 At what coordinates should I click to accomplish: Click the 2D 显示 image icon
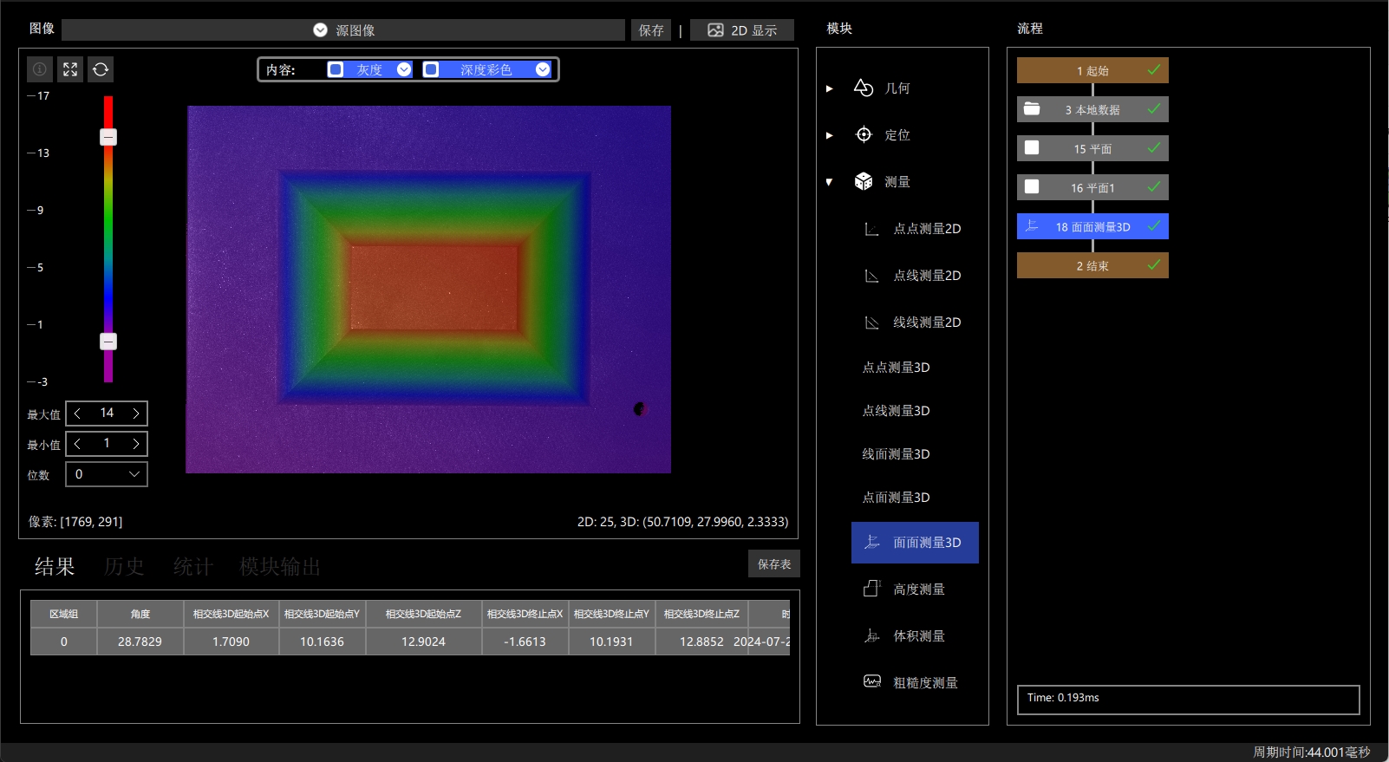[x=715, y=30]
